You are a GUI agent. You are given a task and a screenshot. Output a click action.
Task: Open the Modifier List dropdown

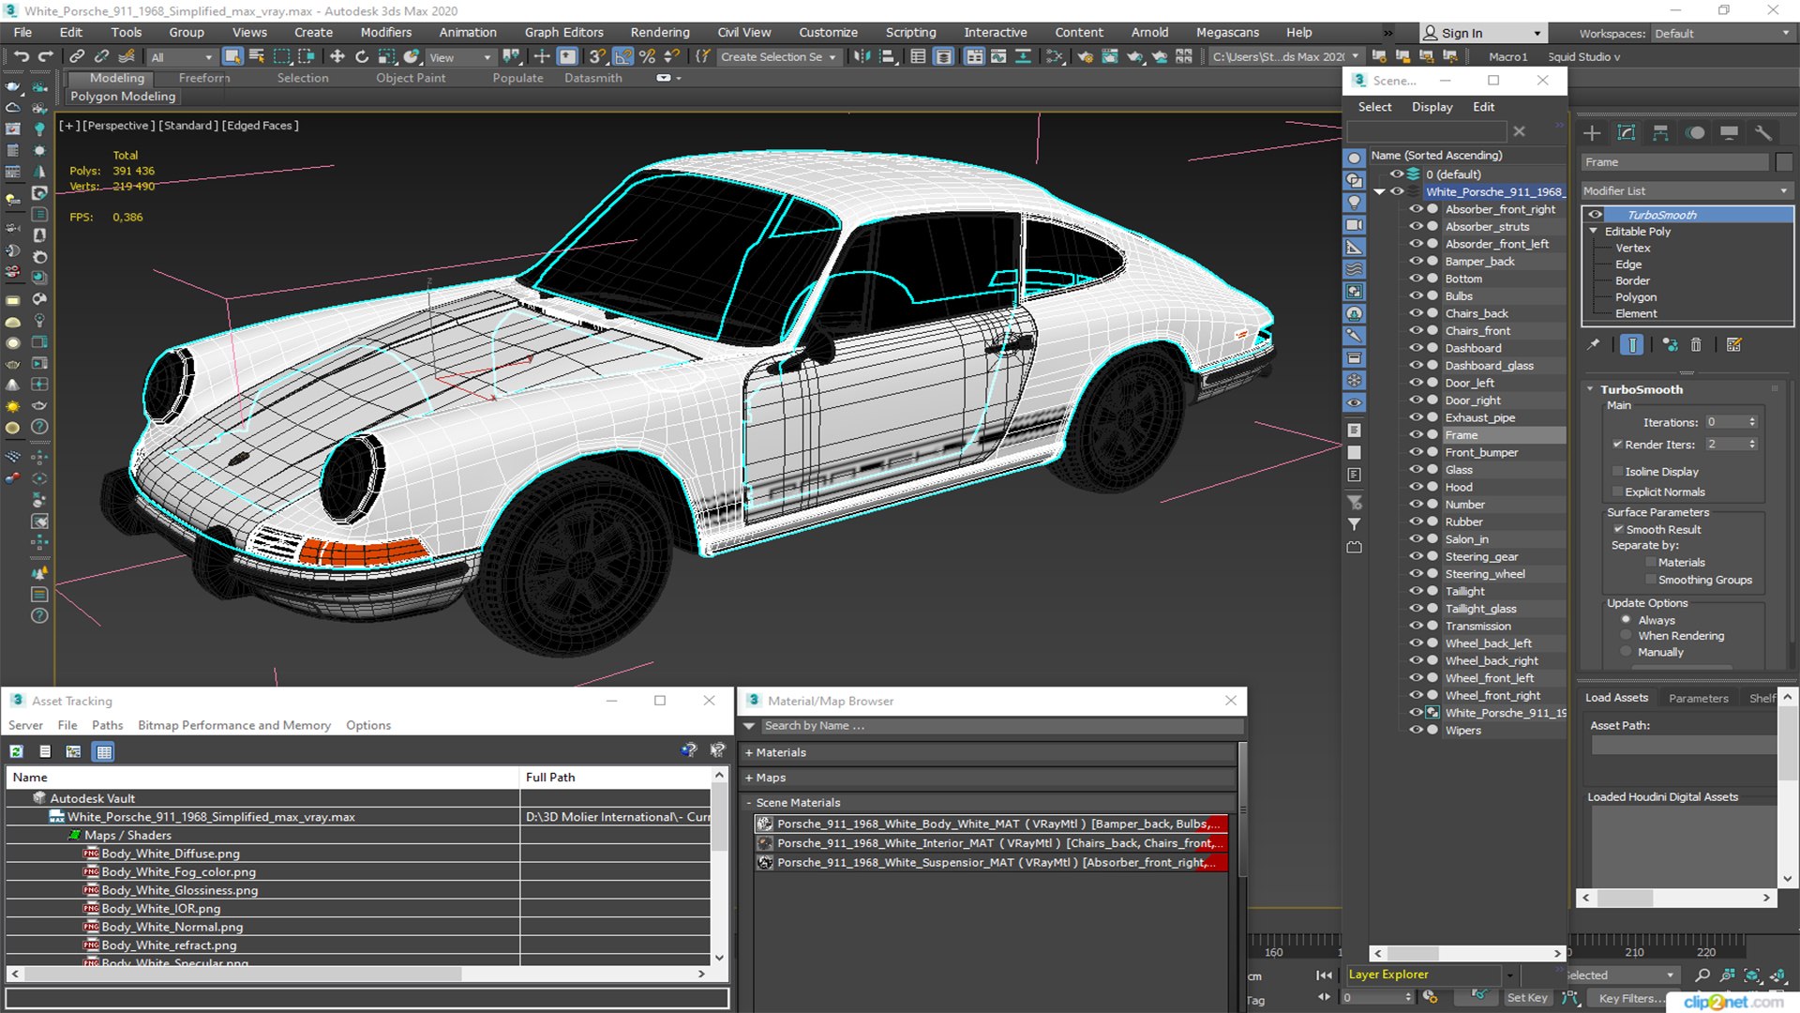(x=1687, y=190)
